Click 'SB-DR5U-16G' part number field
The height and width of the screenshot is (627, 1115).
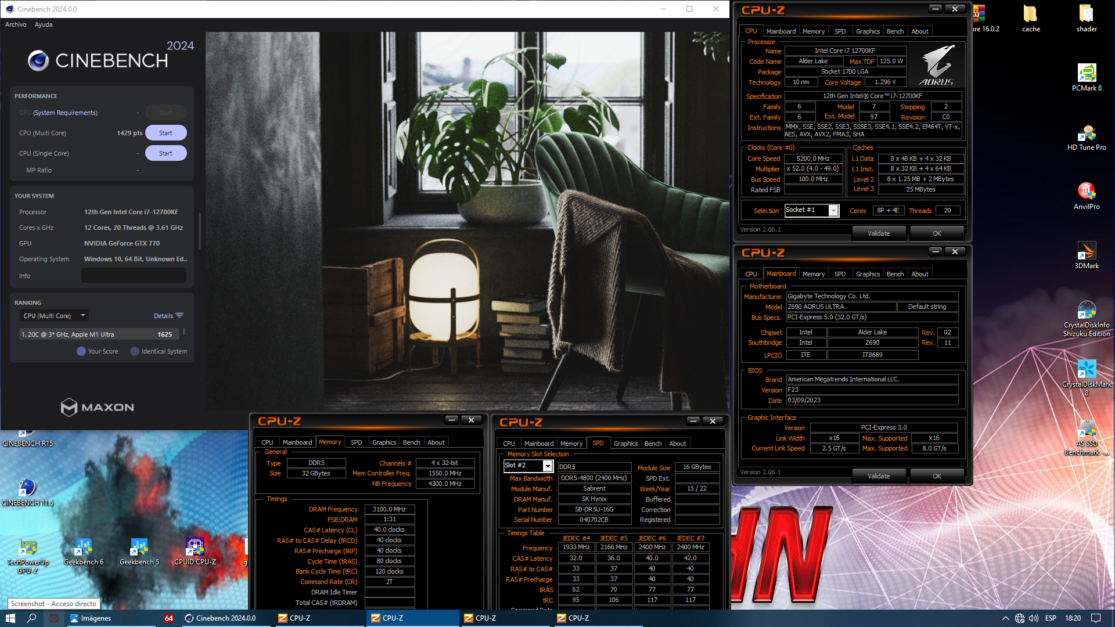594,509
